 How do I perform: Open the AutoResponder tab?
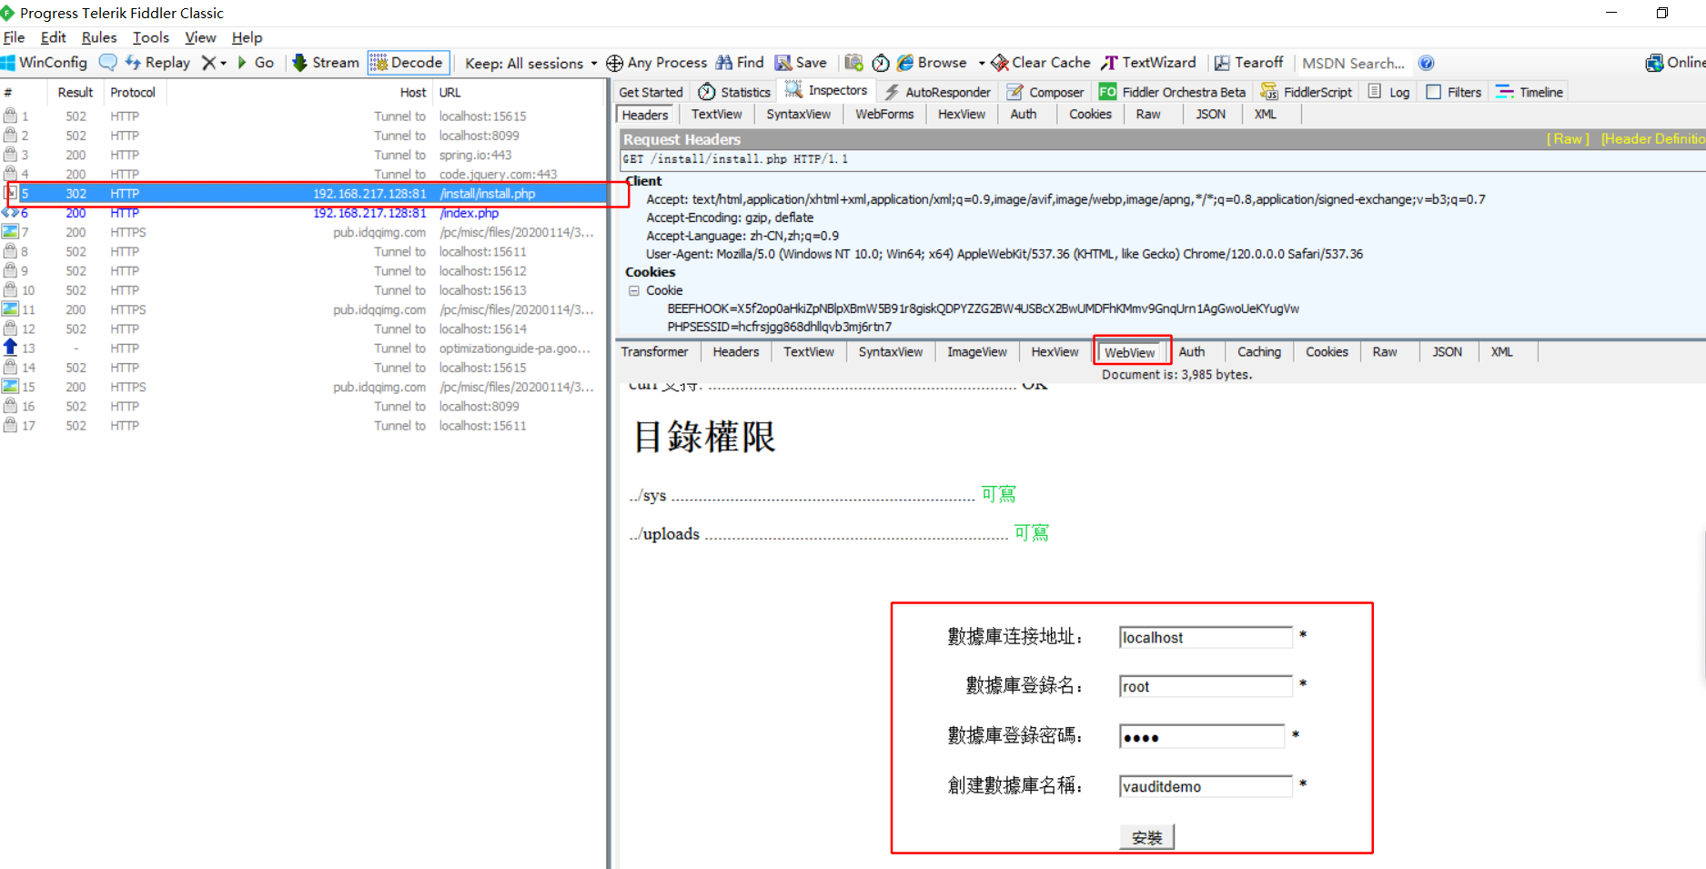(x=938, y=92)
